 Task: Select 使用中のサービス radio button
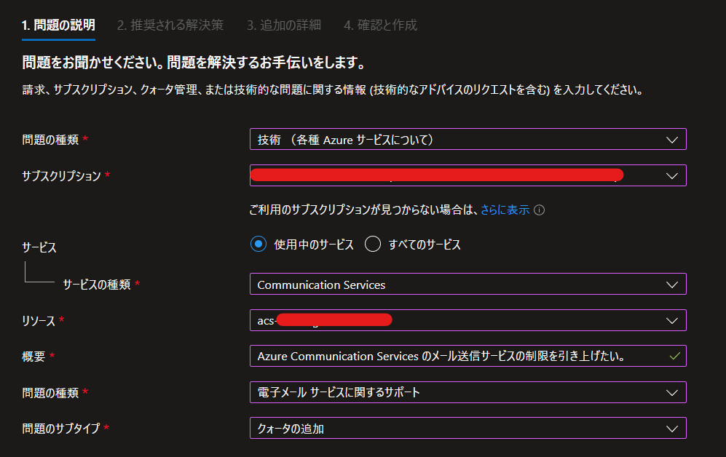pyautogui.click(x=259, y=244)
